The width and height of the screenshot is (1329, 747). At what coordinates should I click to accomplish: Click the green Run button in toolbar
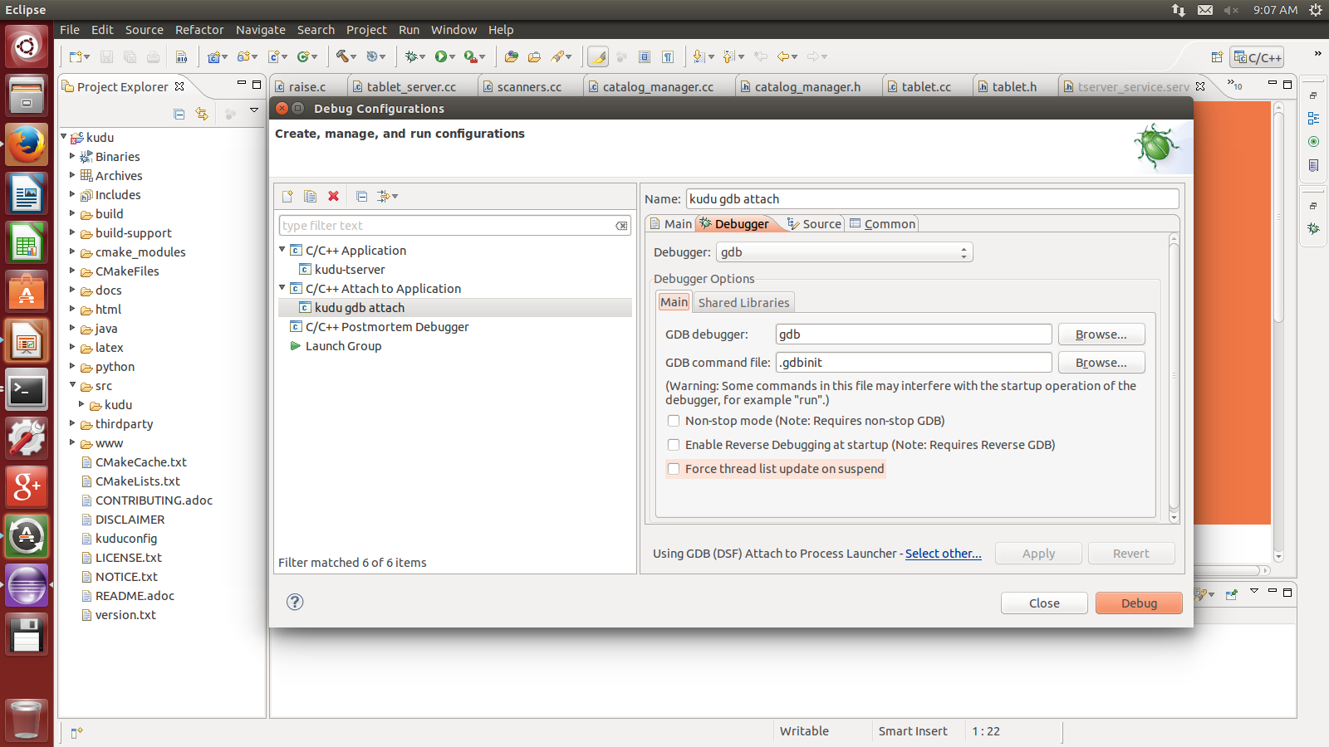(x=441, y=56)
